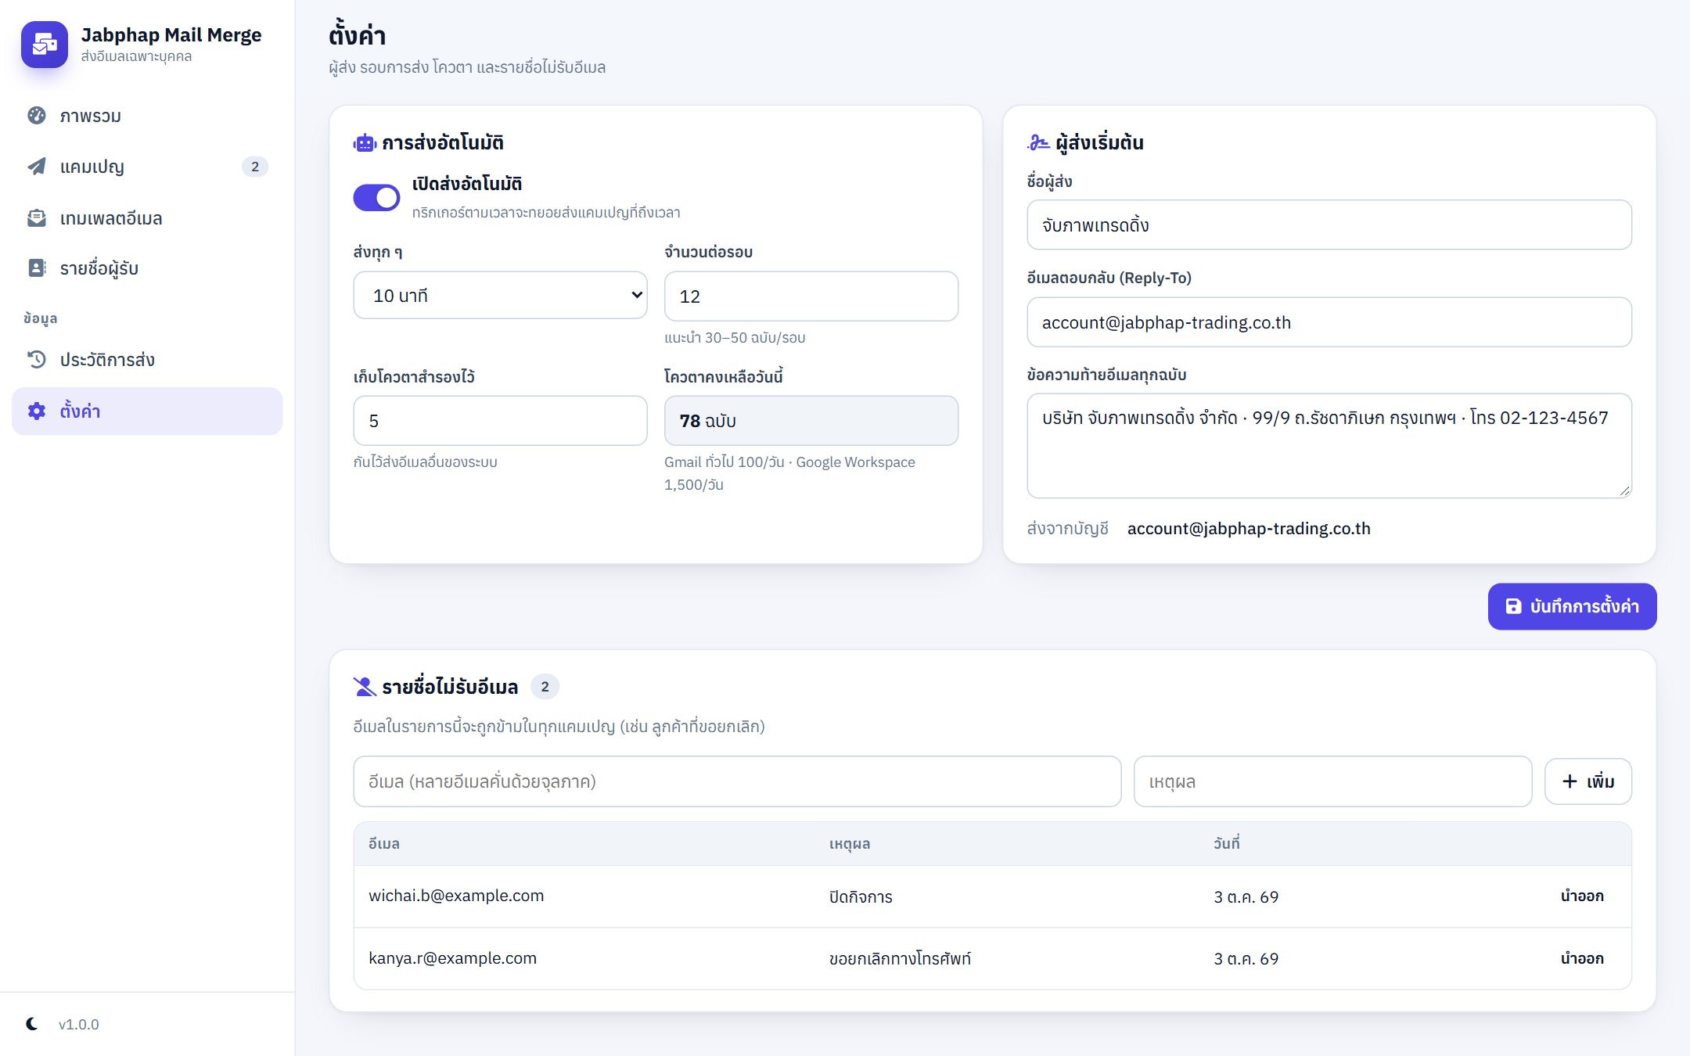Focus the เก็บโควตาสำรองไว้ field showing 5
1690x1056 pixels.
[500, 421]
